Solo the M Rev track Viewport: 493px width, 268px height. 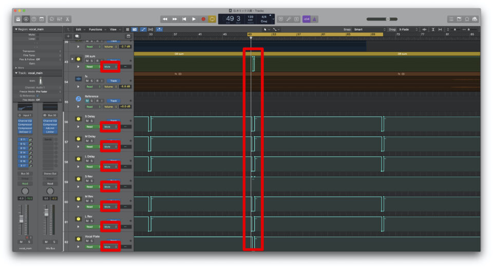[92, 201]
